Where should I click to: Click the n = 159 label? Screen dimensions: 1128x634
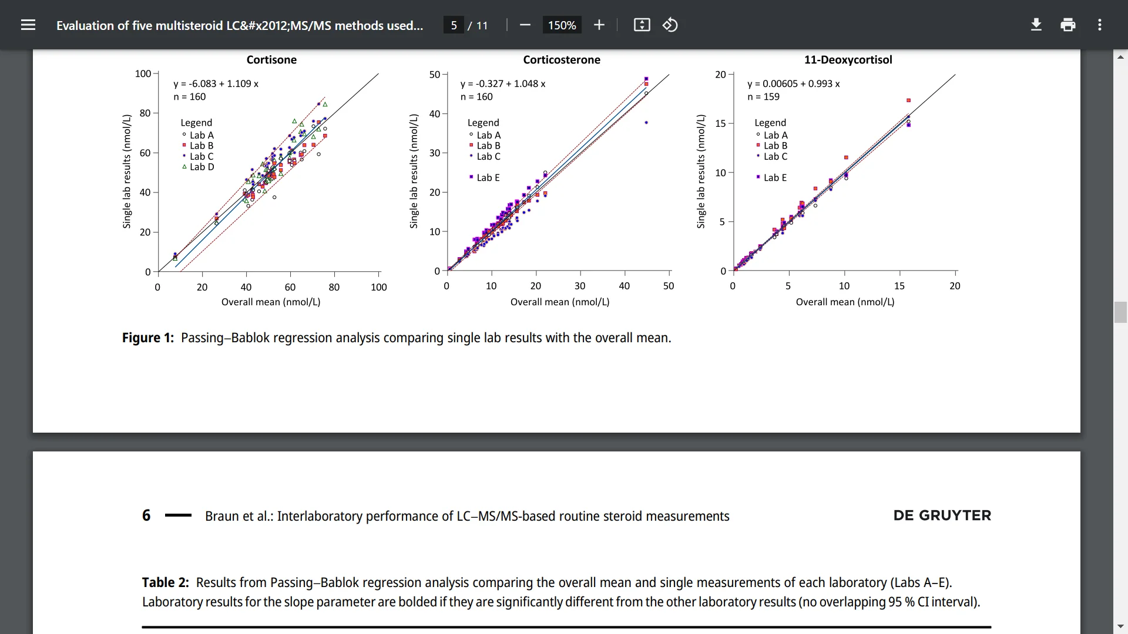click(763, 96)
